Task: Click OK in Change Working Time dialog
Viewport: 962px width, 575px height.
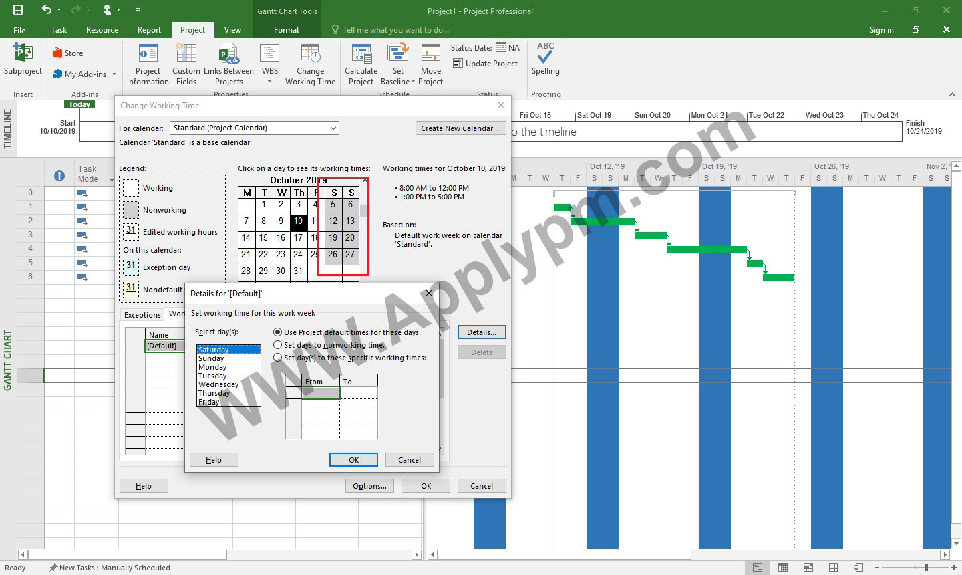Action: click(x=426, y=486)
